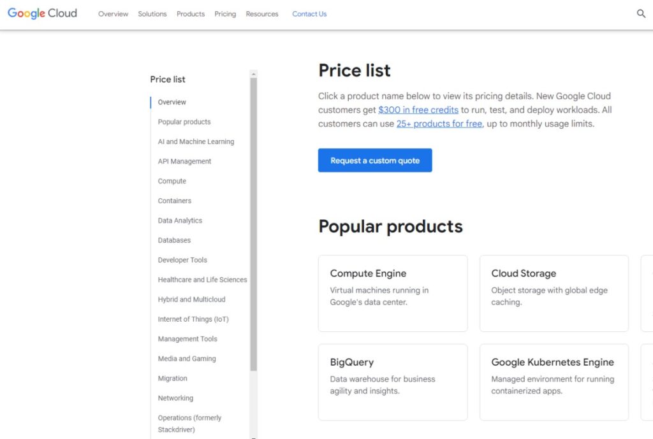
Task: Open the Overview top navigation menu
Action: point(114,14)
